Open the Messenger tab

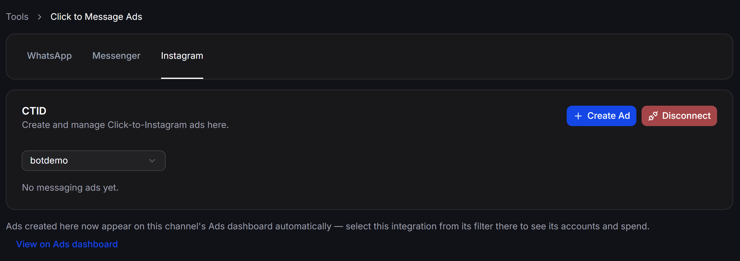pyautogui.click(x=116, y=56)
